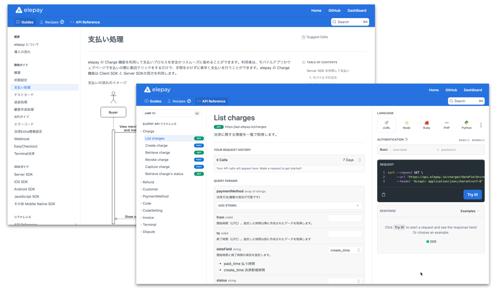Expand the Refund section in sidebar
The height and width of the screenshot is (291, 496).
point(148,182)
